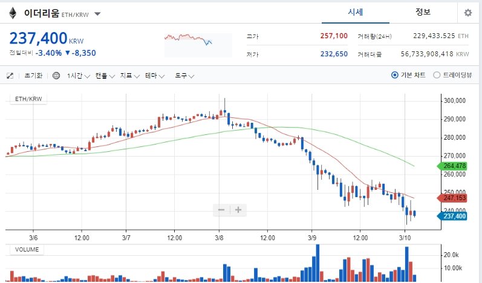Select the 기본 차트 radio option

408,75
